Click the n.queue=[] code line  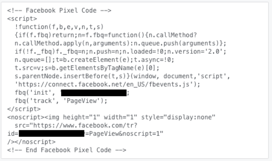coord(94,60)
